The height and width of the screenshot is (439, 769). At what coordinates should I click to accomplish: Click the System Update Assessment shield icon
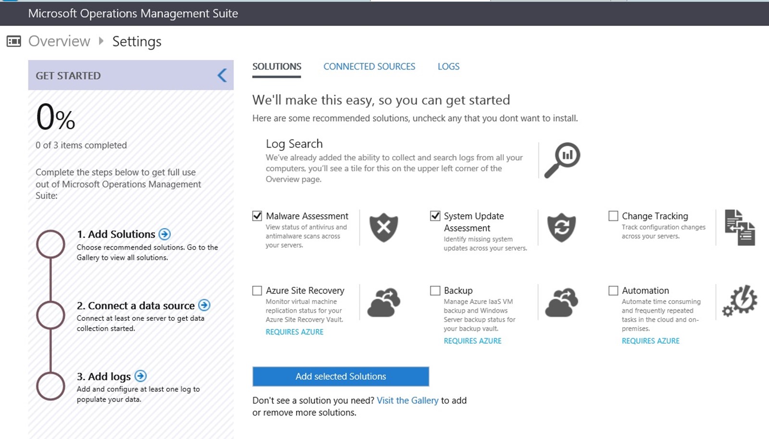click(x=561, y=228)
